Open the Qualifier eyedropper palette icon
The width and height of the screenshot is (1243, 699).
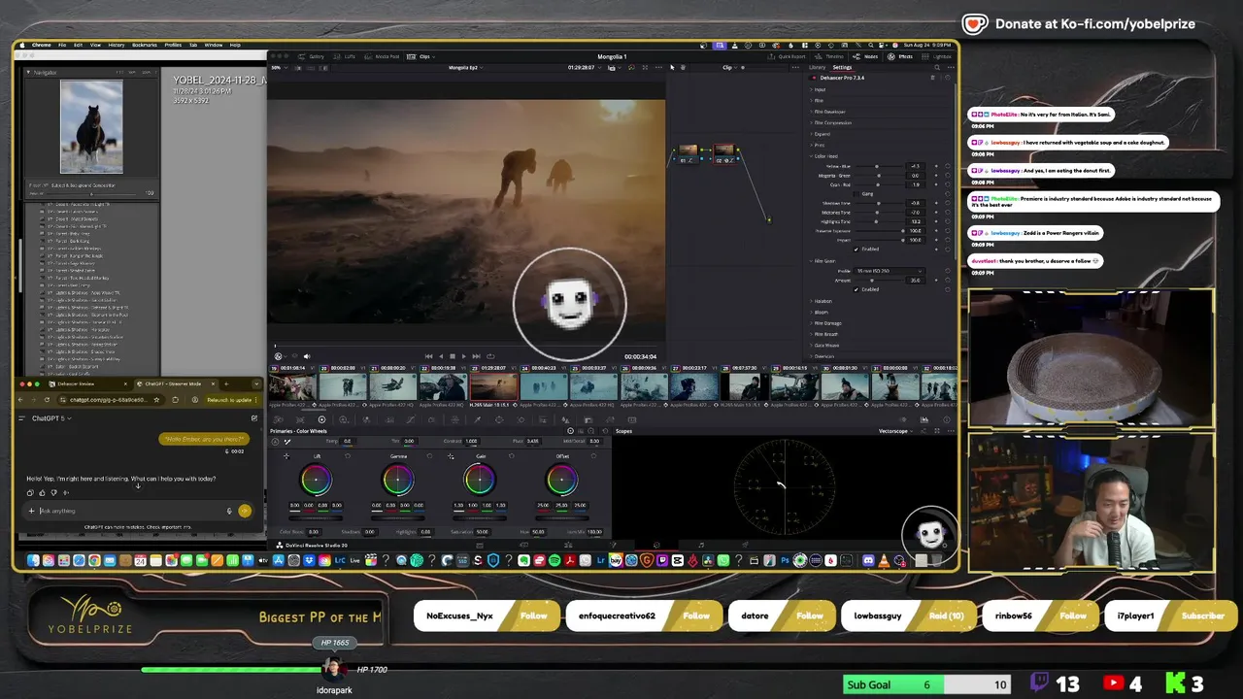[x=478, y=419]
